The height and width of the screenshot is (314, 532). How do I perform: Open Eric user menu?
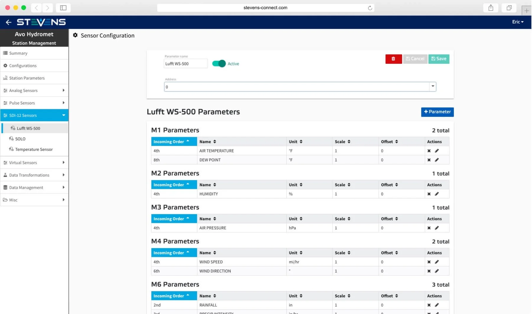pos(518,22)
